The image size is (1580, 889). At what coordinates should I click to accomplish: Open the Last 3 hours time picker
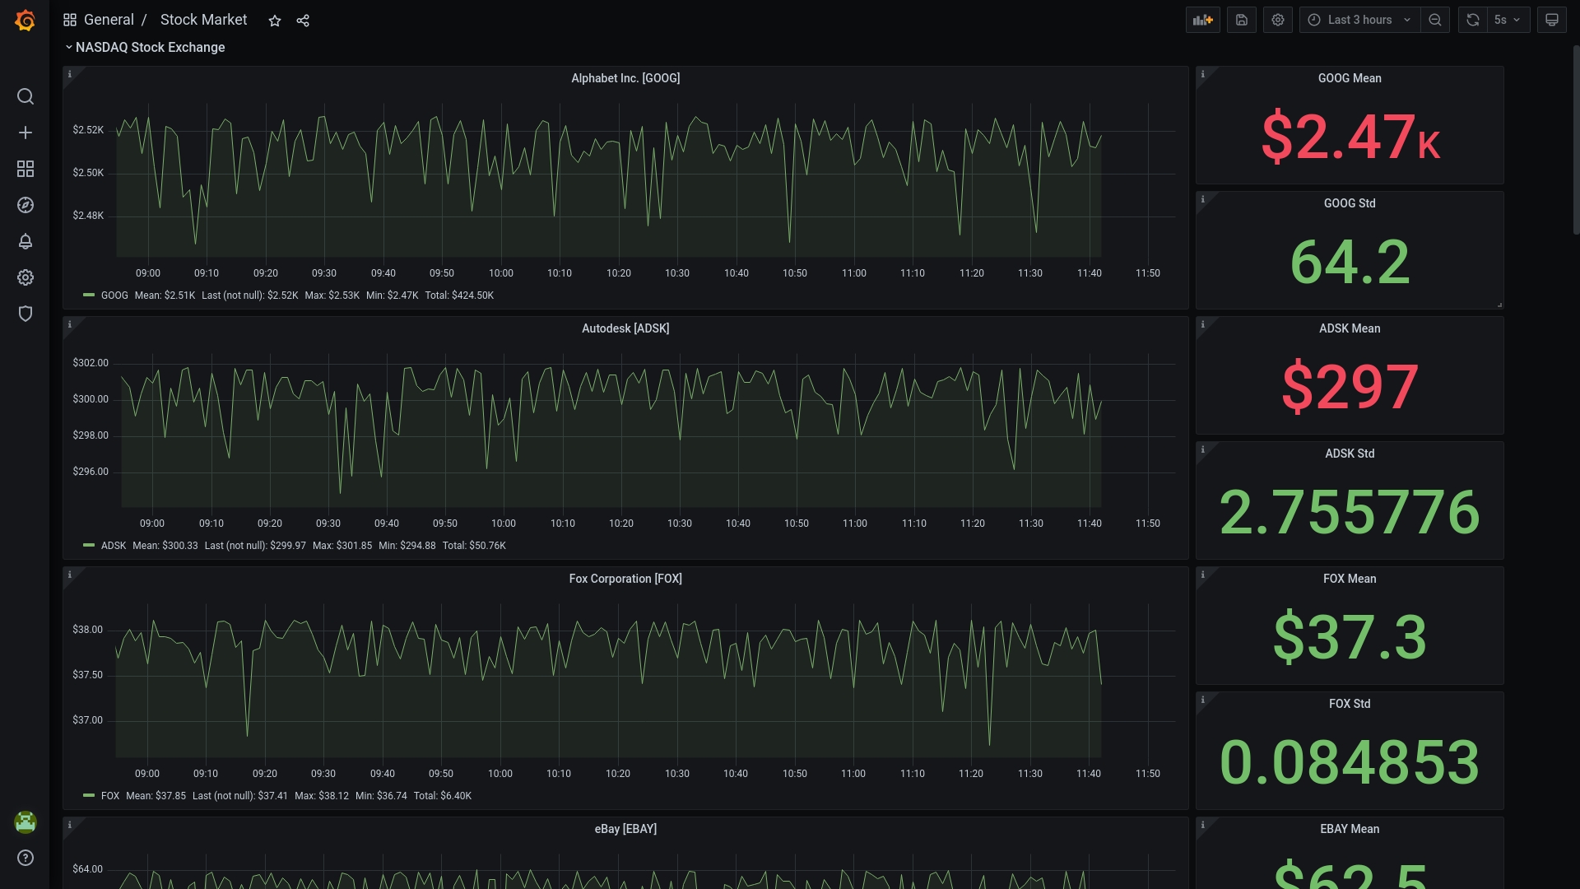click(1359, 20)
